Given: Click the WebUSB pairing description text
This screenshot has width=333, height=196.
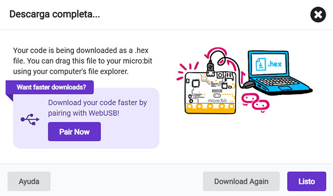Looking at the screenshot, I should (x=98, y=108).
